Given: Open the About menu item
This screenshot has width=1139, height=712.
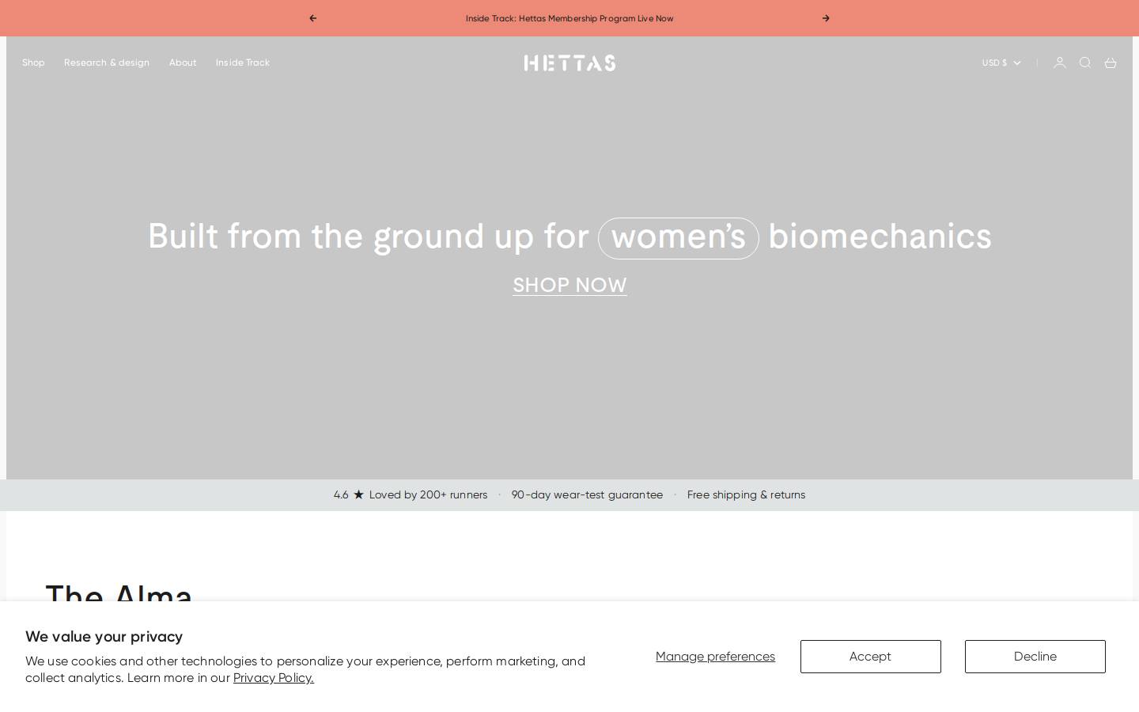Looking at the screenshot, I should tap(183, 62).
